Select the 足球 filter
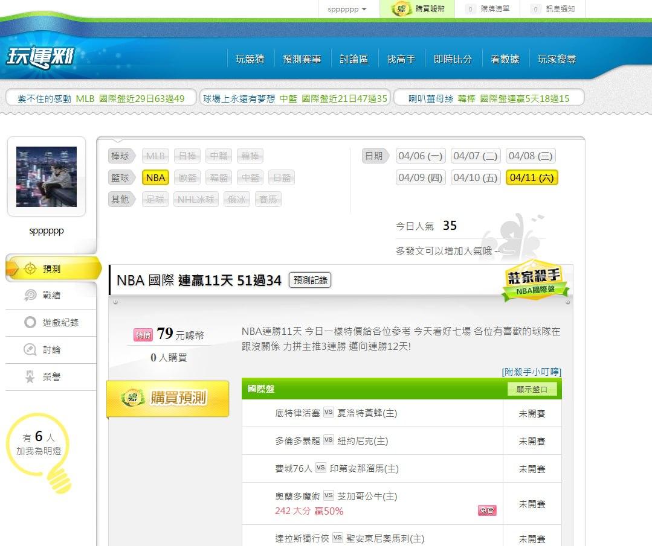The width and height of the screenshot is (652, 546). coord(155,199)
